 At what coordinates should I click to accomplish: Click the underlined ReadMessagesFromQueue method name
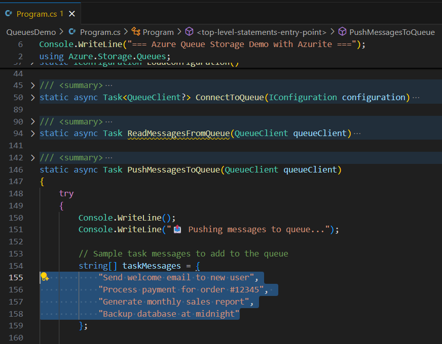coord(179,134)
